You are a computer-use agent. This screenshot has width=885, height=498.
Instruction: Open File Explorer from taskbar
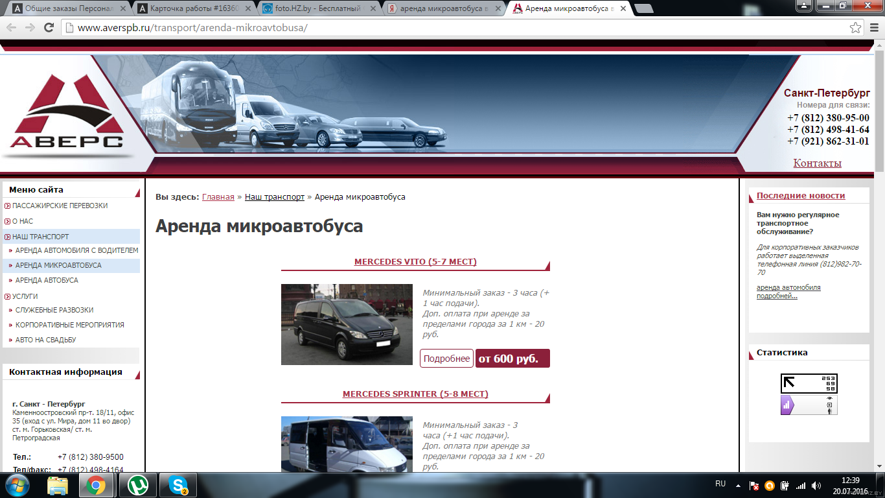pyautogui.click(x=58, y=486)
